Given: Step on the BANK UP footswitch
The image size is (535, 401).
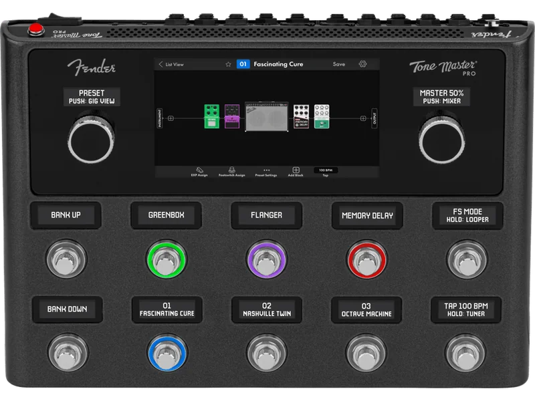Looking at the screenshot, I should click(66, 259).
